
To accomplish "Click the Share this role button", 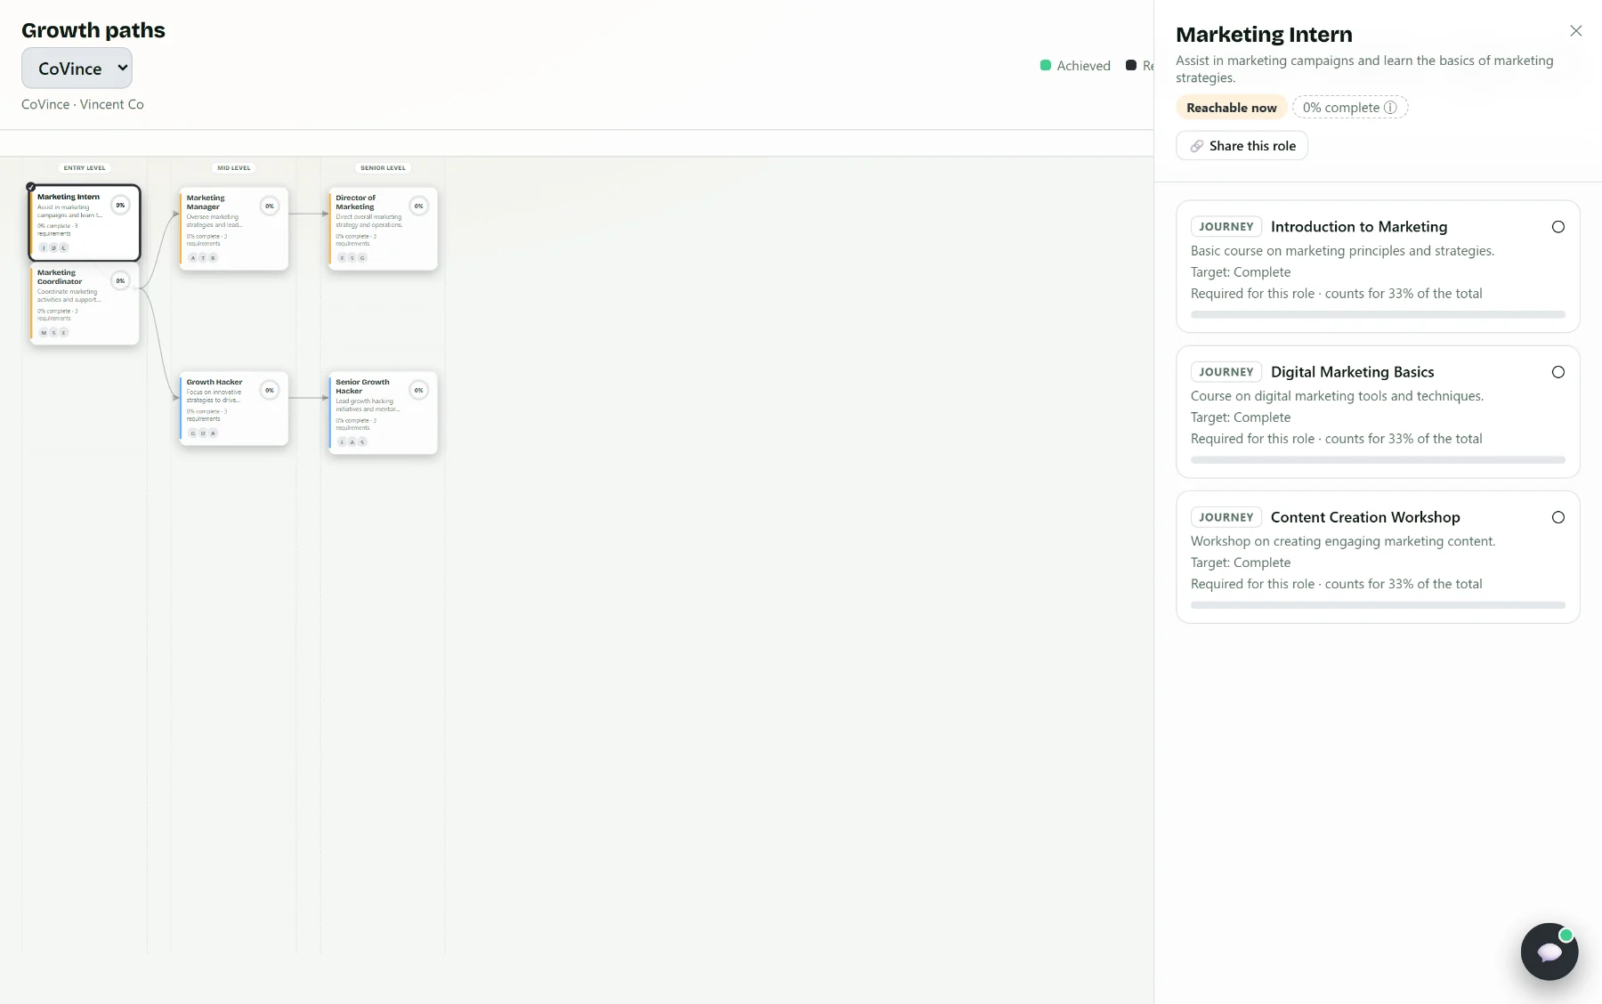I will (x=1242, y=146).
